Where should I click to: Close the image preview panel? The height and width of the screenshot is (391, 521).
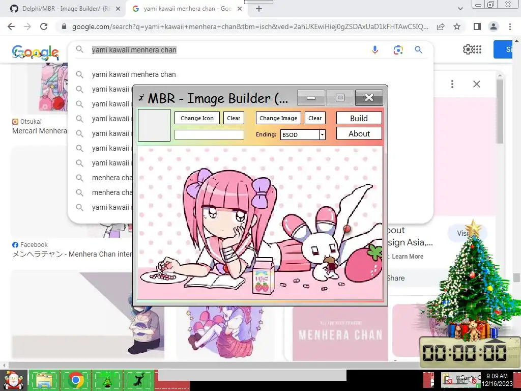477,84
